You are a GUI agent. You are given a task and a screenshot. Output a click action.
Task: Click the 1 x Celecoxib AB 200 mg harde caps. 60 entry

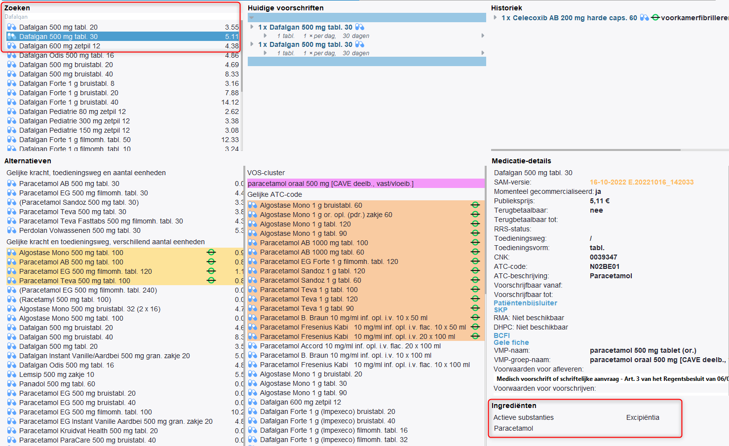(x=569, y=18)
